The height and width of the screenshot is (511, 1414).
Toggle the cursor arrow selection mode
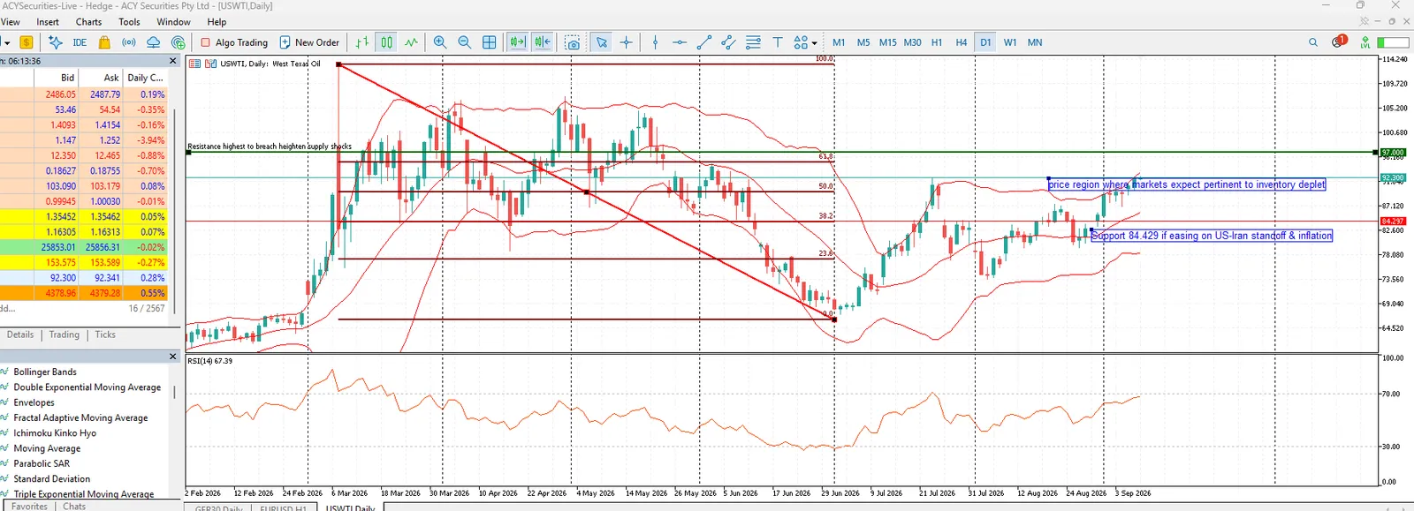pos(602,42)
